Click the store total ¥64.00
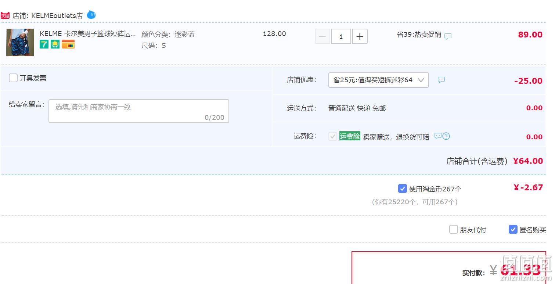This screenshot has width=555, height=284. pos(528,161)
